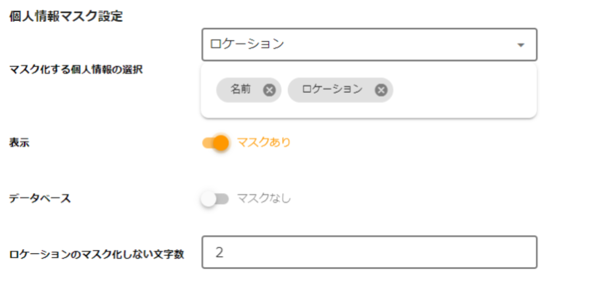This screenshot has width=594, height=288.
Task: Click the 表示 row label
Action: (x=19, y=143)
